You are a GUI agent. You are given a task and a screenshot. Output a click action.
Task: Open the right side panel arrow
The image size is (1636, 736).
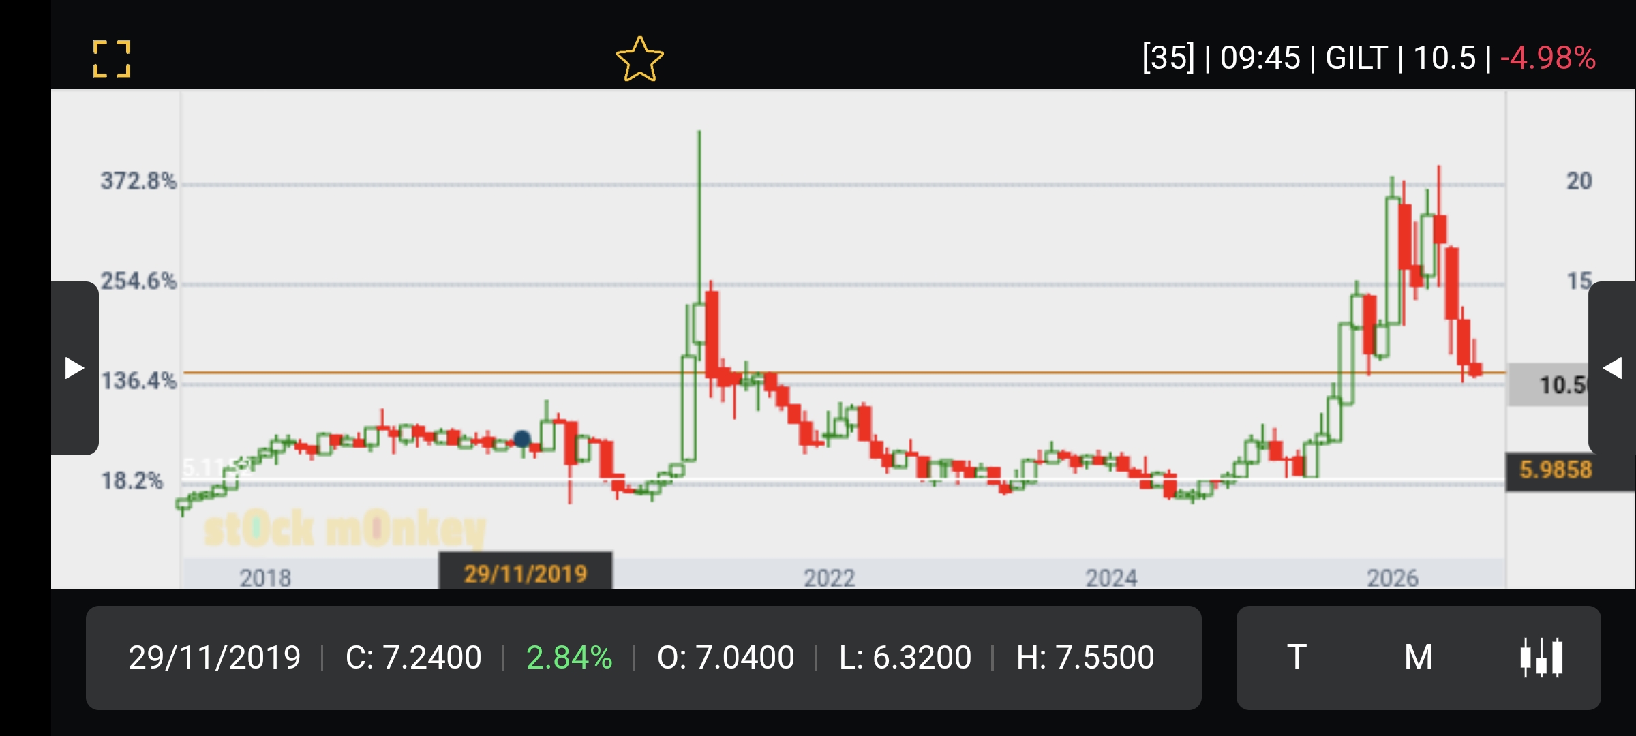coord(1612,368)
